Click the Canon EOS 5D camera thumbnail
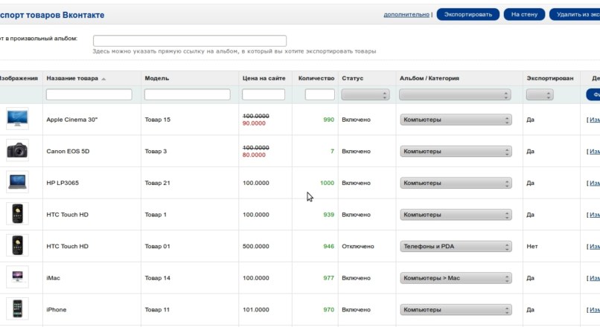The image size is (600, 327). [x=17, y=151]
